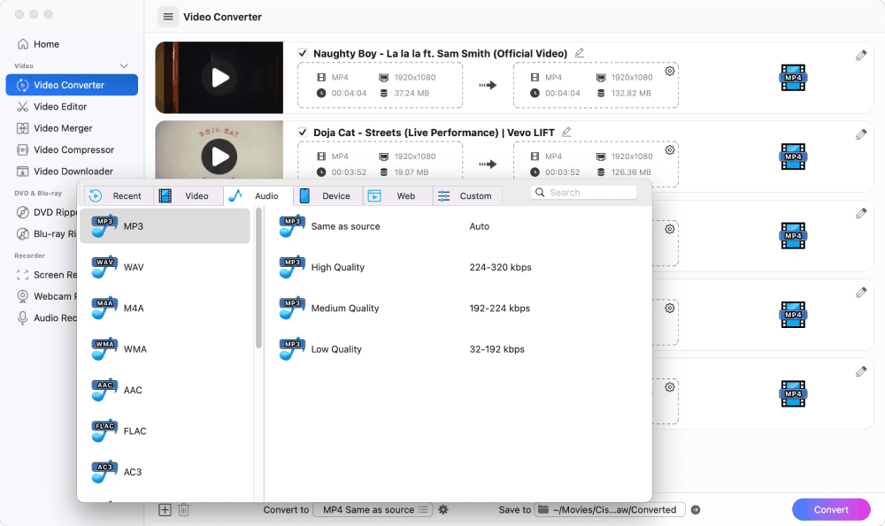
Task: Click the Convert button
Action: [x=831, y=510]
